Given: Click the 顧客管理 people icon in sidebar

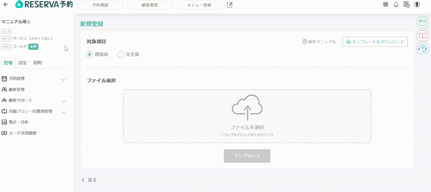Looking at the screenshot, I should click(x=4, y=90).
